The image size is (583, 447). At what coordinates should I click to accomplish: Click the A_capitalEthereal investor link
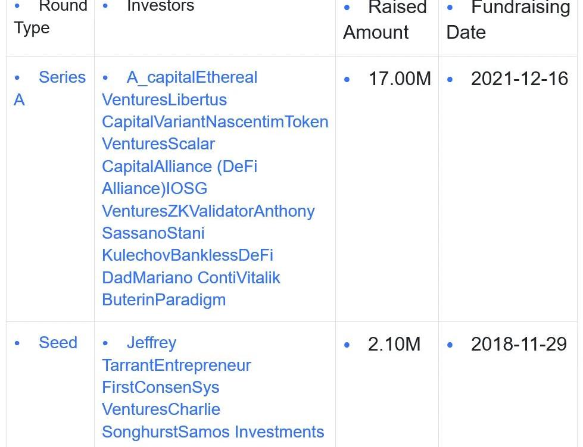pos(192,77)
